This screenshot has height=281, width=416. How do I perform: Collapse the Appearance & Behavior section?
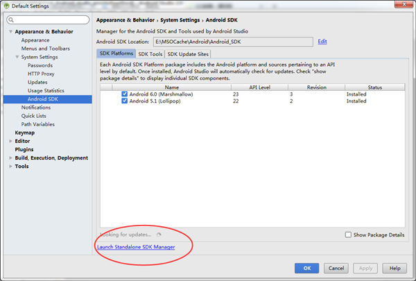pyautogui.click(x=10, y=32)
